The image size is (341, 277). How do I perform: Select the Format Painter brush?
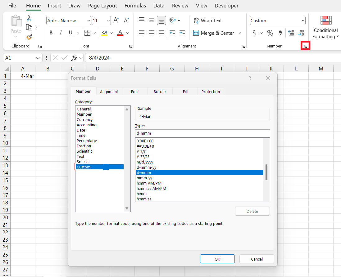[x=29, y=37]
